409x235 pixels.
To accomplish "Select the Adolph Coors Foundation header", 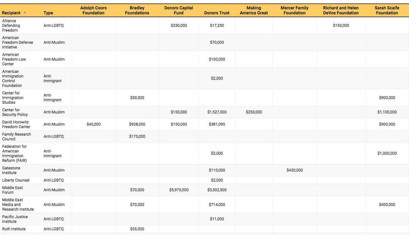I will [x=93, y=10].
